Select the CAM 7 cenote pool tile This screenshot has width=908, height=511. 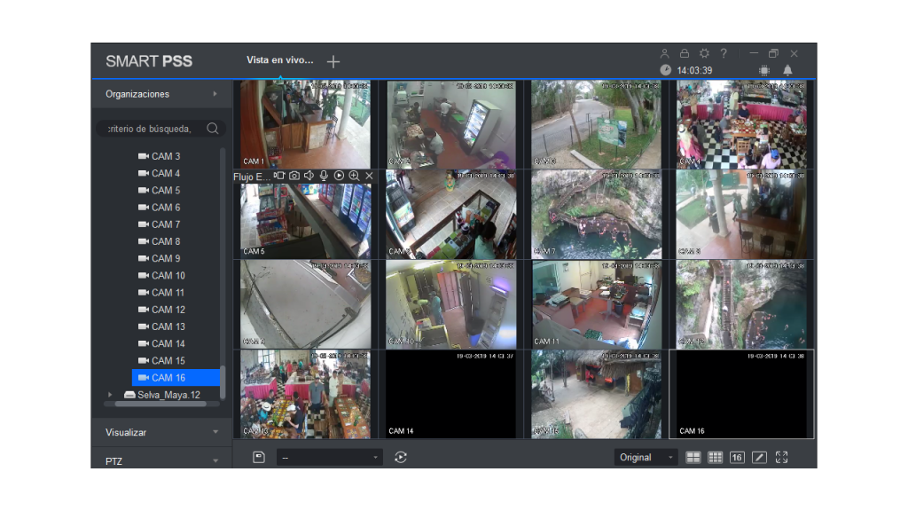point(596,215)
